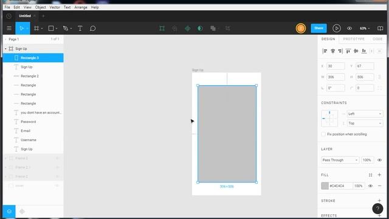
Task: Switch to the Components panel icon at bottom left
Action: (x=22, y=212)
